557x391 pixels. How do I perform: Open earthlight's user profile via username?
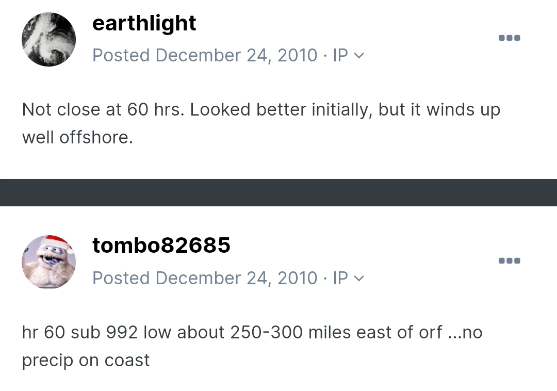point(144,23)
